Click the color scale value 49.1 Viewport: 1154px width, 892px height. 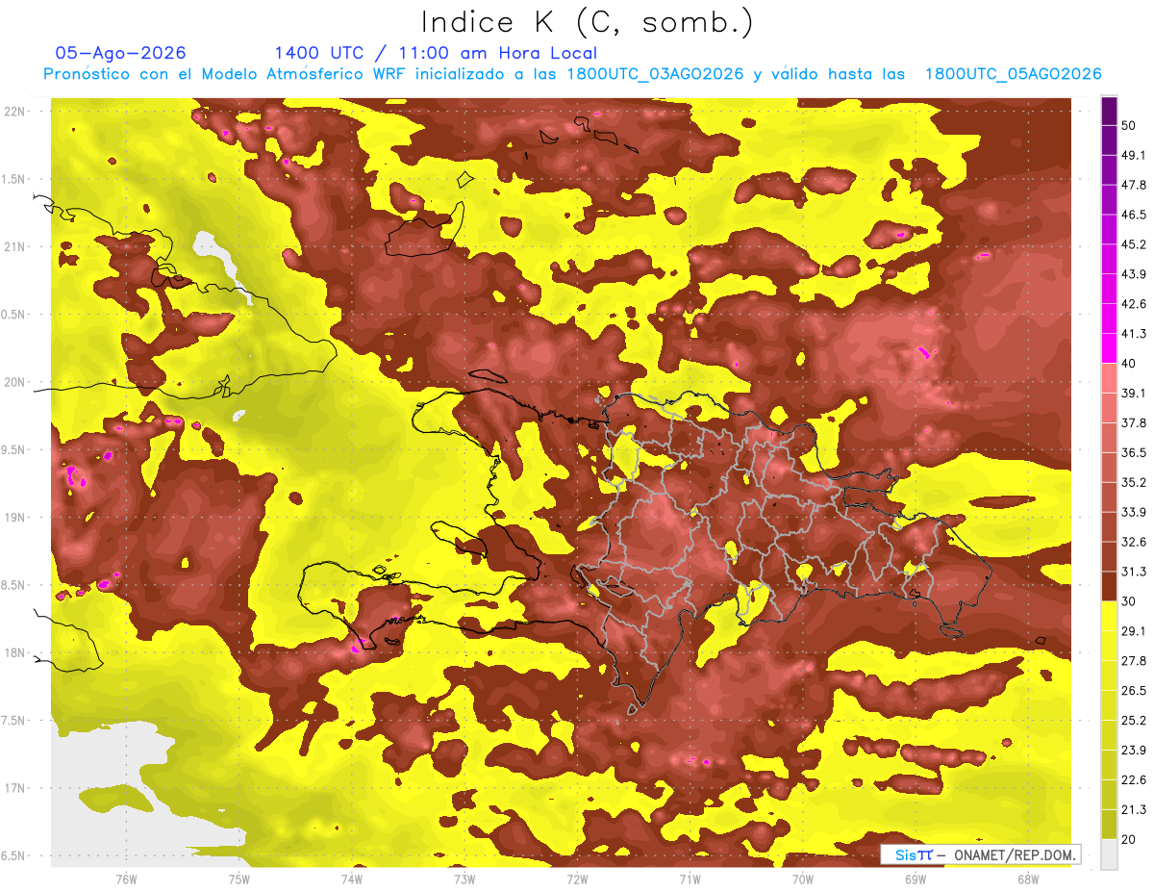1134,156
